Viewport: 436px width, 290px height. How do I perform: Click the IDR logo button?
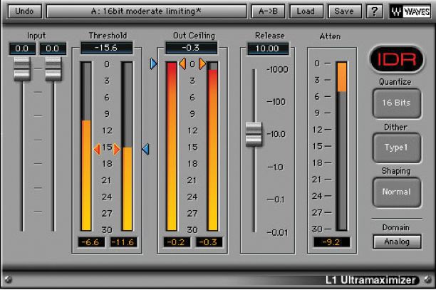click(397, 59)
